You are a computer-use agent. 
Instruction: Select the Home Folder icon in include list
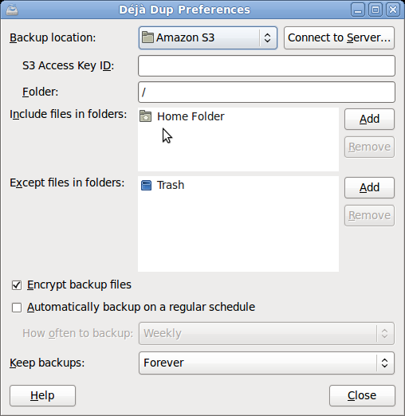coord(146,116)
